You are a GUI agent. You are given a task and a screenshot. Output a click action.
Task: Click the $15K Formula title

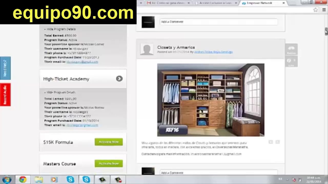pyautogui.click(x=58, y=142)
